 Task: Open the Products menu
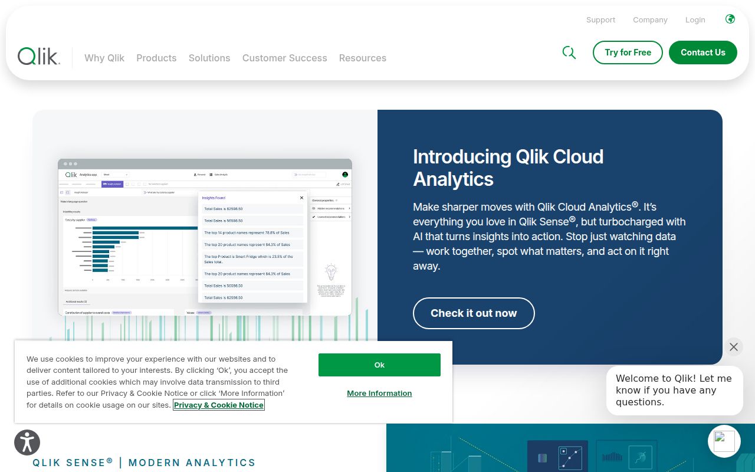[156, 58]
